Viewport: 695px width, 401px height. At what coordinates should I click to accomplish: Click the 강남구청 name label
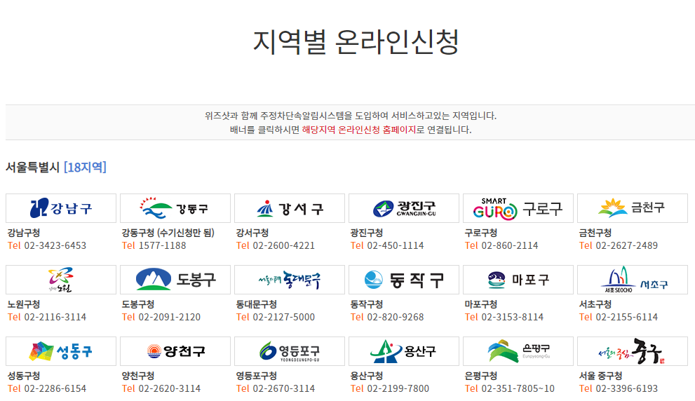[24, 233]
